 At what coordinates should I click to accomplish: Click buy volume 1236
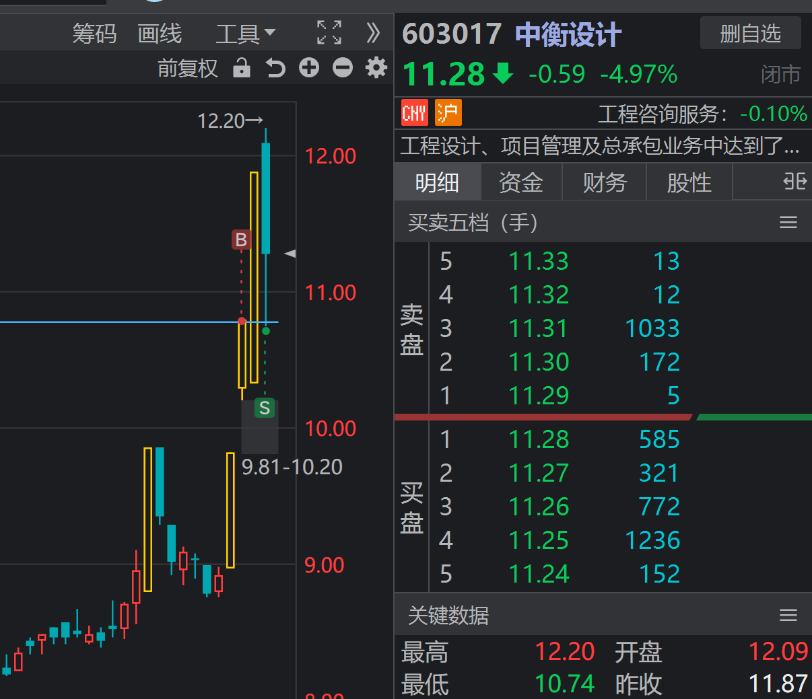tap(652, 540)
